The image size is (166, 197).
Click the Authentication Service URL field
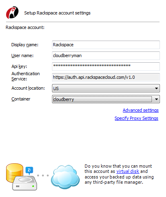click(x=106, y=77)
